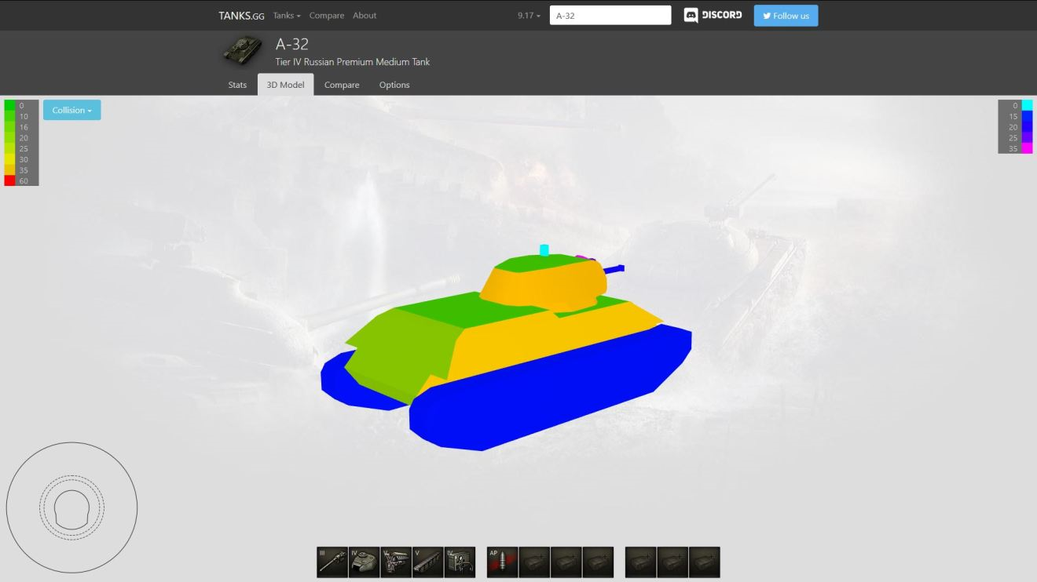Screen dimensions: 1037x582
Task: Select the tier IV turret module icon
Action: pos(364,562)
